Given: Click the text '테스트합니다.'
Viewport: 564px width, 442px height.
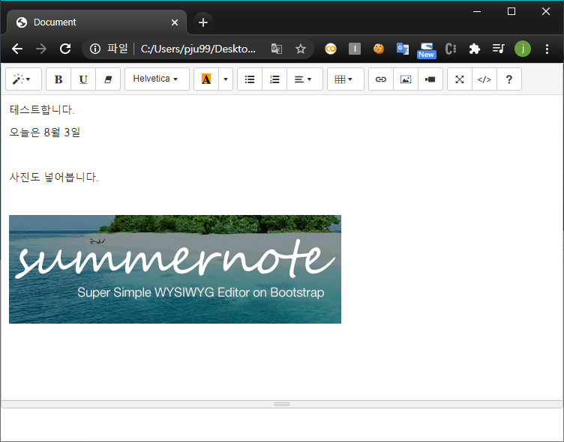Looking at the screenshot, I should [42, 109].
